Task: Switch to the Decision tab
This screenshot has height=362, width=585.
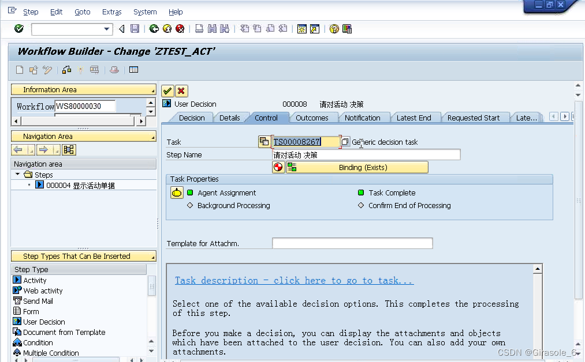Action: click(192, 118)
